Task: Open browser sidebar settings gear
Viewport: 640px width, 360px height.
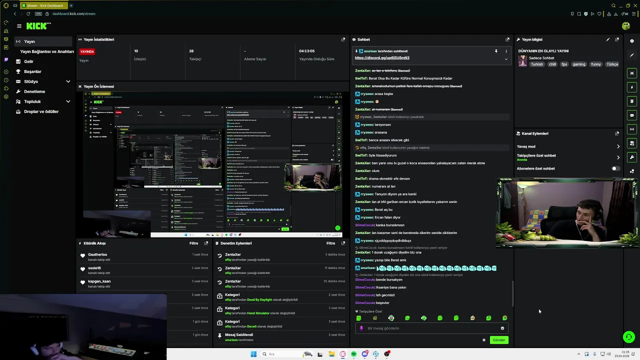Action: click(6, 96)
